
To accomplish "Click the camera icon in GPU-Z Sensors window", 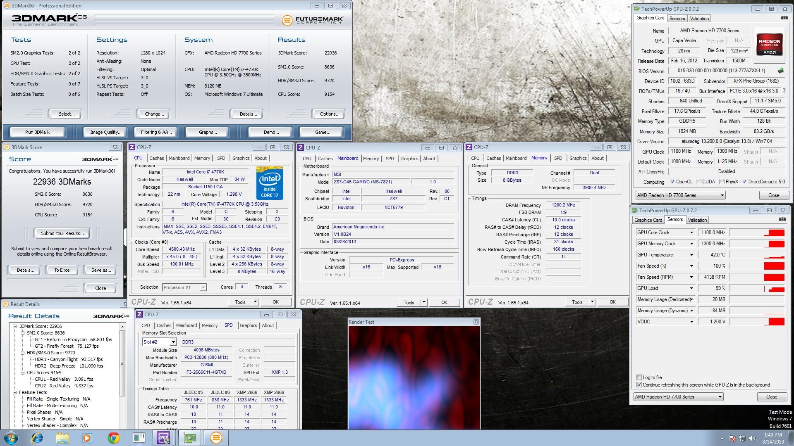I will point(782,219).
